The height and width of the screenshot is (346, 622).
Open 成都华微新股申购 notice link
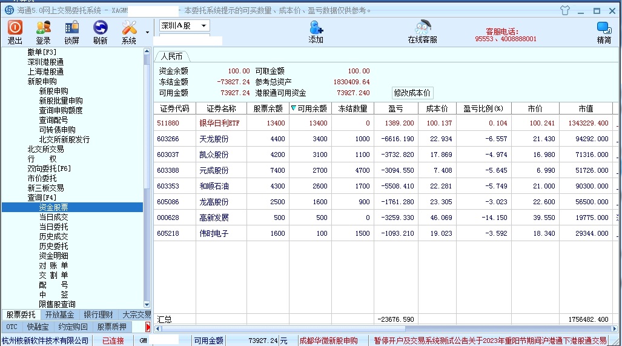click(x=328, y=341)
